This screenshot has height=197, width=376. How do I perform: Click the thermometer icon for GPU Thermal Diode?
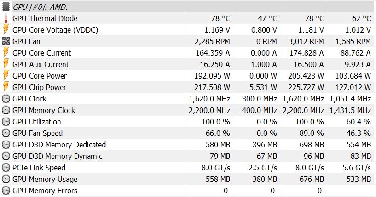[6, 18]
